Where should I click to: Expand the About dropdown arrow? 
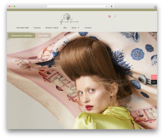click(x=78, y=28)
